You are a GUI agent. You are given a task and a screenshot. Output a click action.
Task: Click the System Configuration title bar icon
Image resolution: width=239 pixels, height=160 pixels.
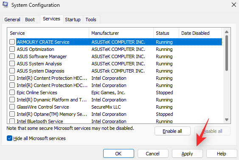pos(6,5)
